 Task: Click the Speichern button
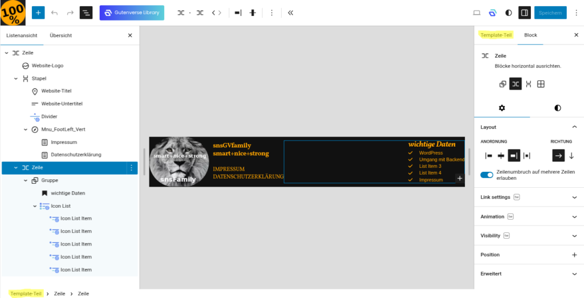[550, 13]
